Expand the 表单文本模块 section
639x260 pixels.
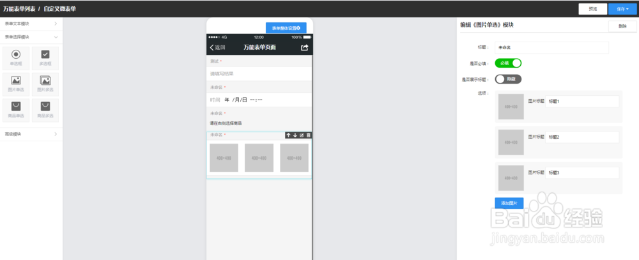pyautogui.click(x=31, y=24)
